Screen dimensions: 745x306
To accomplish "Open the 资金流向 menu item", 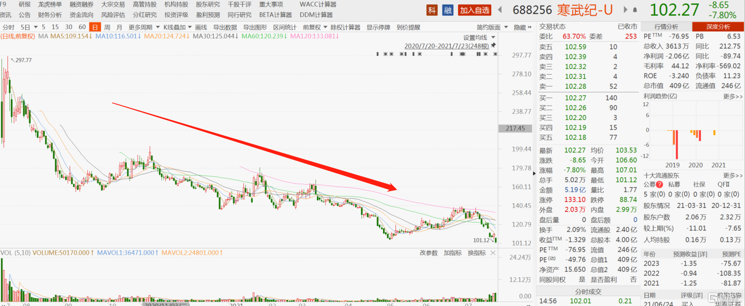I will 81,15.
